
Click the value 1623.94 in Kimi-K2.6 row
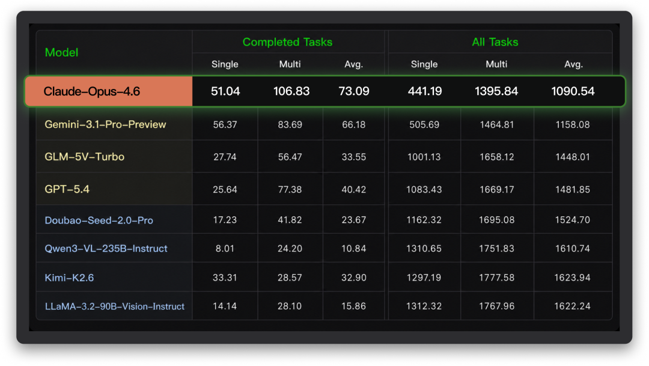point(573,278)
